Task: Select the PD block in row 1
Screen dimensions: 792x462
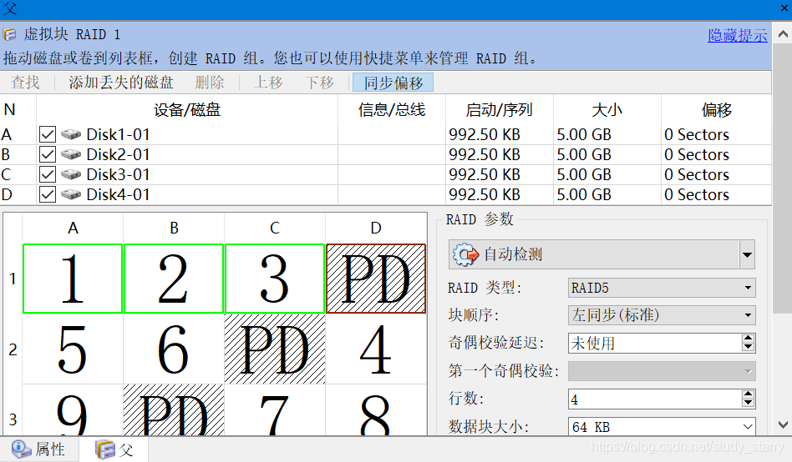Action: click(x=376, y=279)
